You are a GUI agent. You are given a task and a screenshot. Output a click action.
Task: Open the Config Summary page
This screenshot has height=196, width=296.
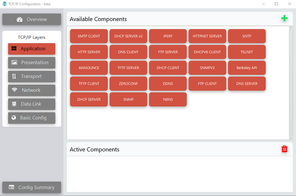click(x=32, y=187)
